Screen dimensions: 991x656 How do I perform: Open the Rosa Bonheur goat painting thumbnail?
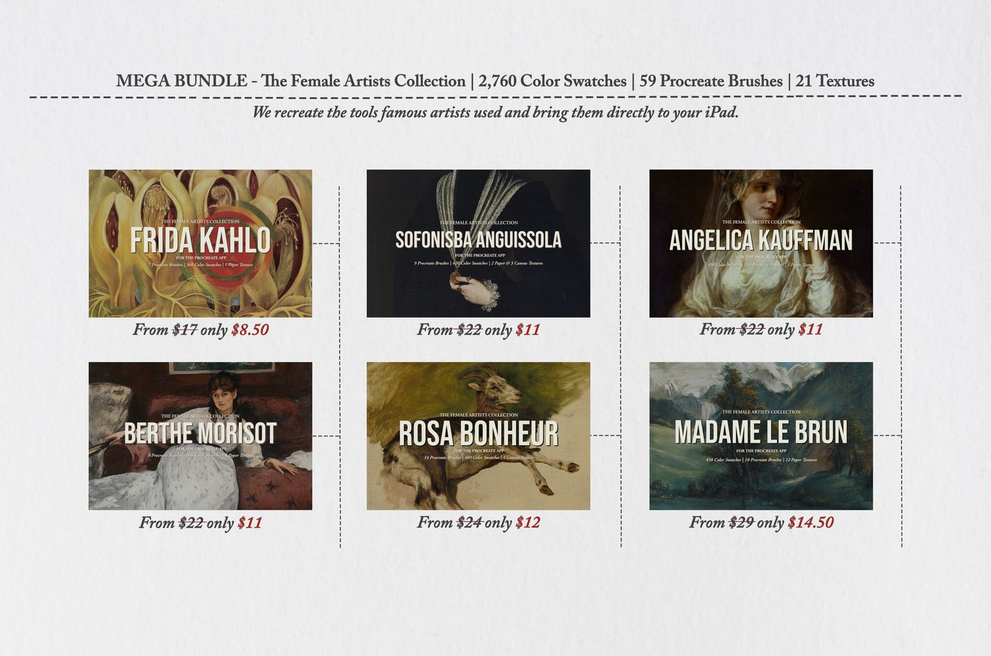478,436
